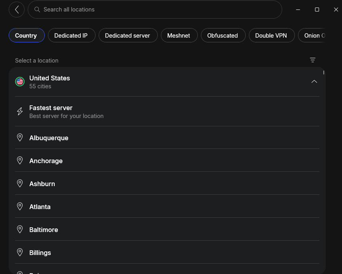Open the Double VPN tab
Viewport: 342px width, 274px height.
(x=271, y=35)
